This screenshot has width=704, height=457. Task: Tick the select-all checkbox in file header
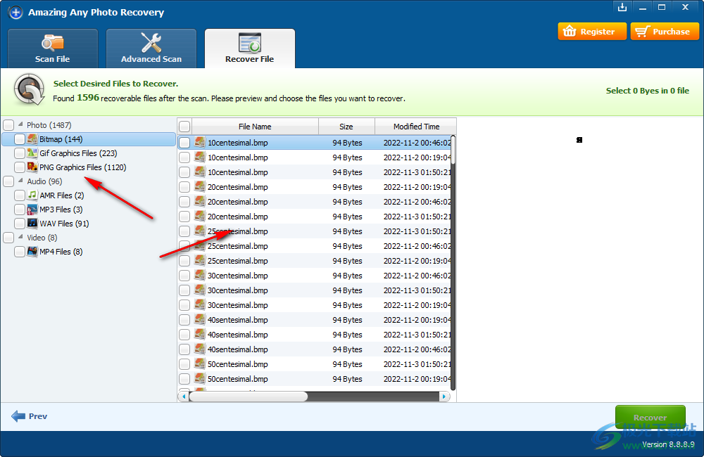(x=184, y=127)
